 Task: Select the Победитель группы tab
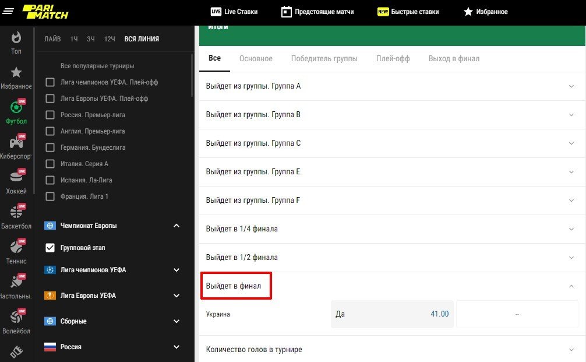324,58
